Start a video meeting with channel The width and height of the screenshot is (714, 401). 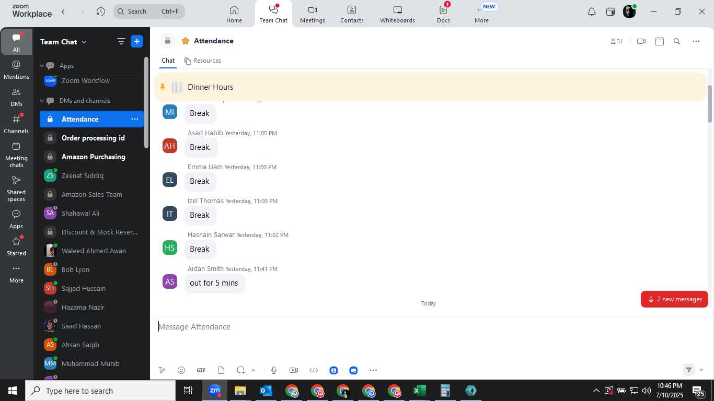pos(641,41)
